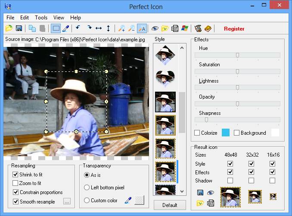292x216 pixels.
Task: Uncheck Smooth resample option
Action: 16,201
